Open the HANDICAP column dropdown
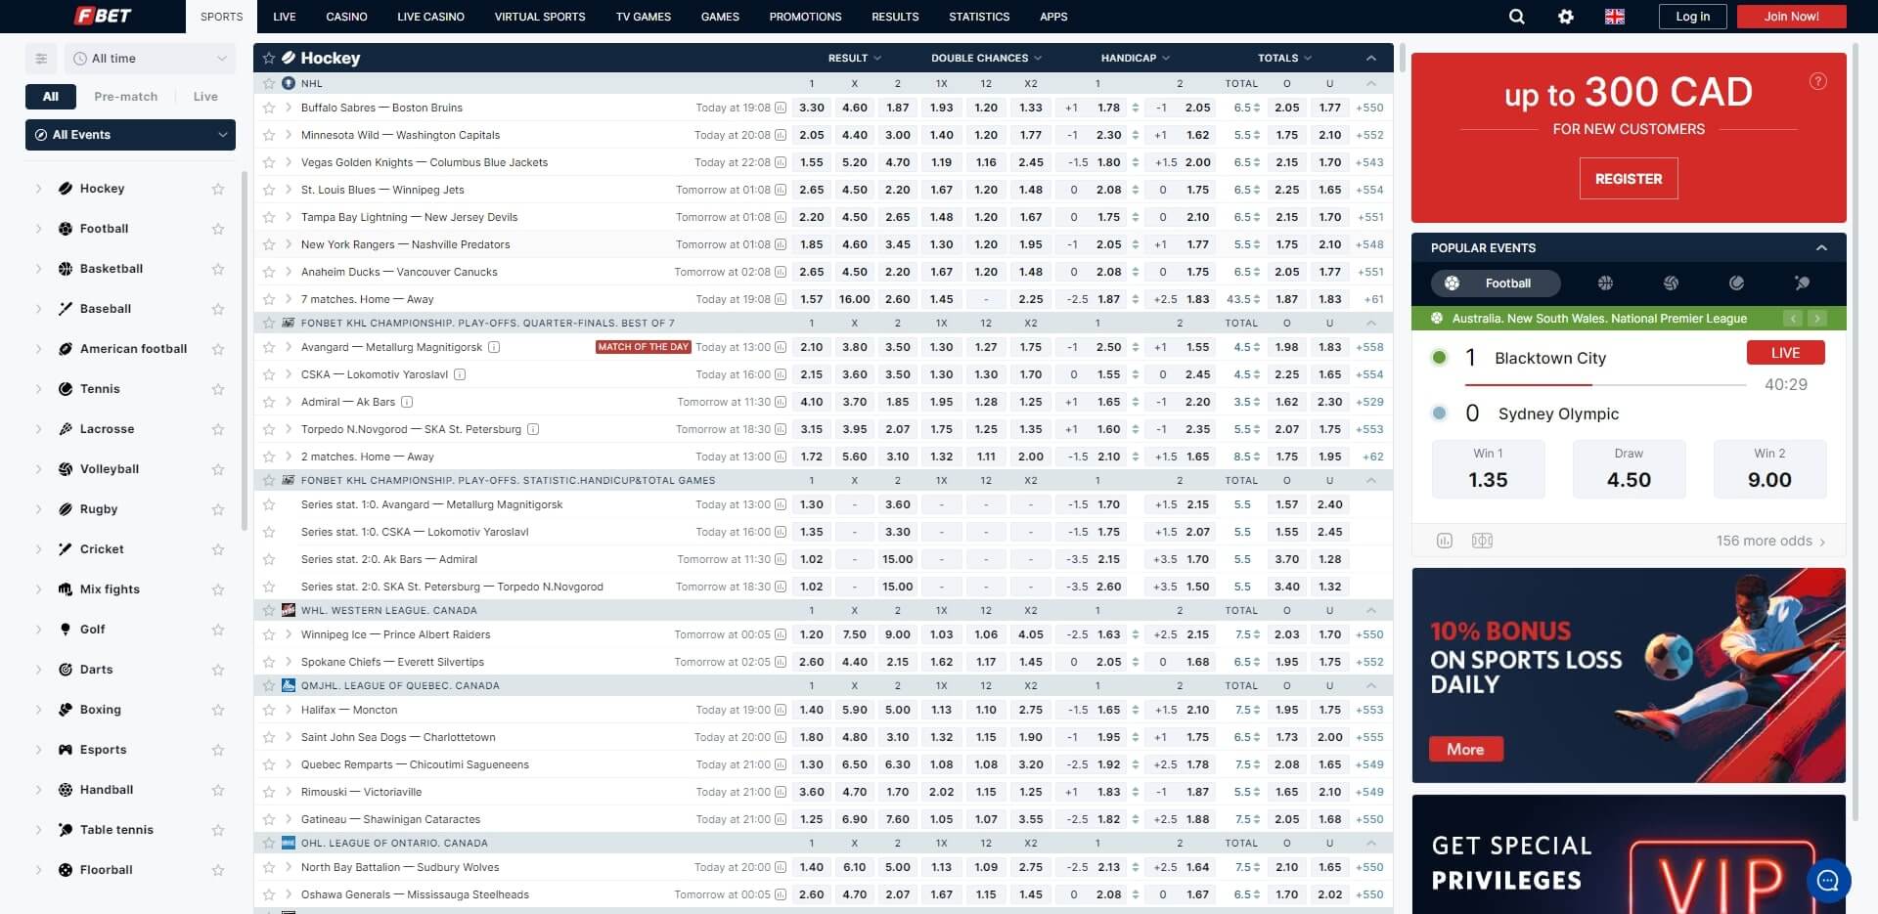The image size is (1878, 914). (x=1135, y=59)
